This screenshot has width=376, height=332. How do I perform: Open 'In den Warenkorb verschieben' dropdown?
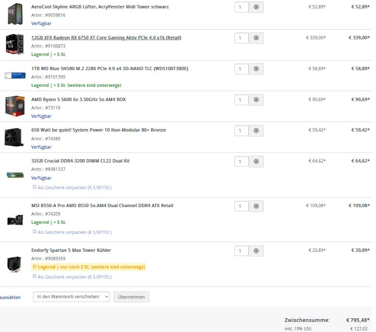coord(71,297)
